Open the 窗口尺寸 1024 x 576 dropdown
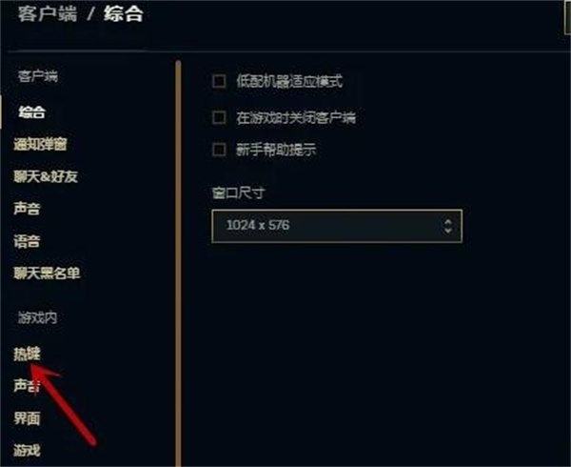571x467 pixels. [337, 226]
